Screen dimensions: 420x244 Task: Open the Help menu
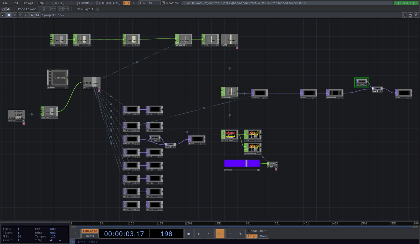[x=40, y=3]
